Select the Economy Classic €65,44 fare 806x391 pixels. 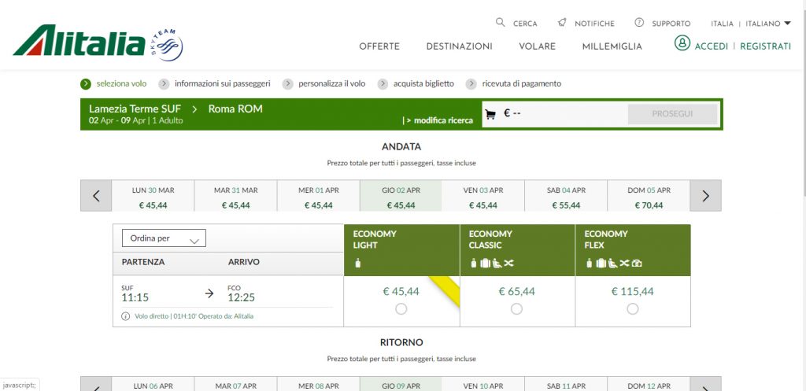[x=516, y=309]
